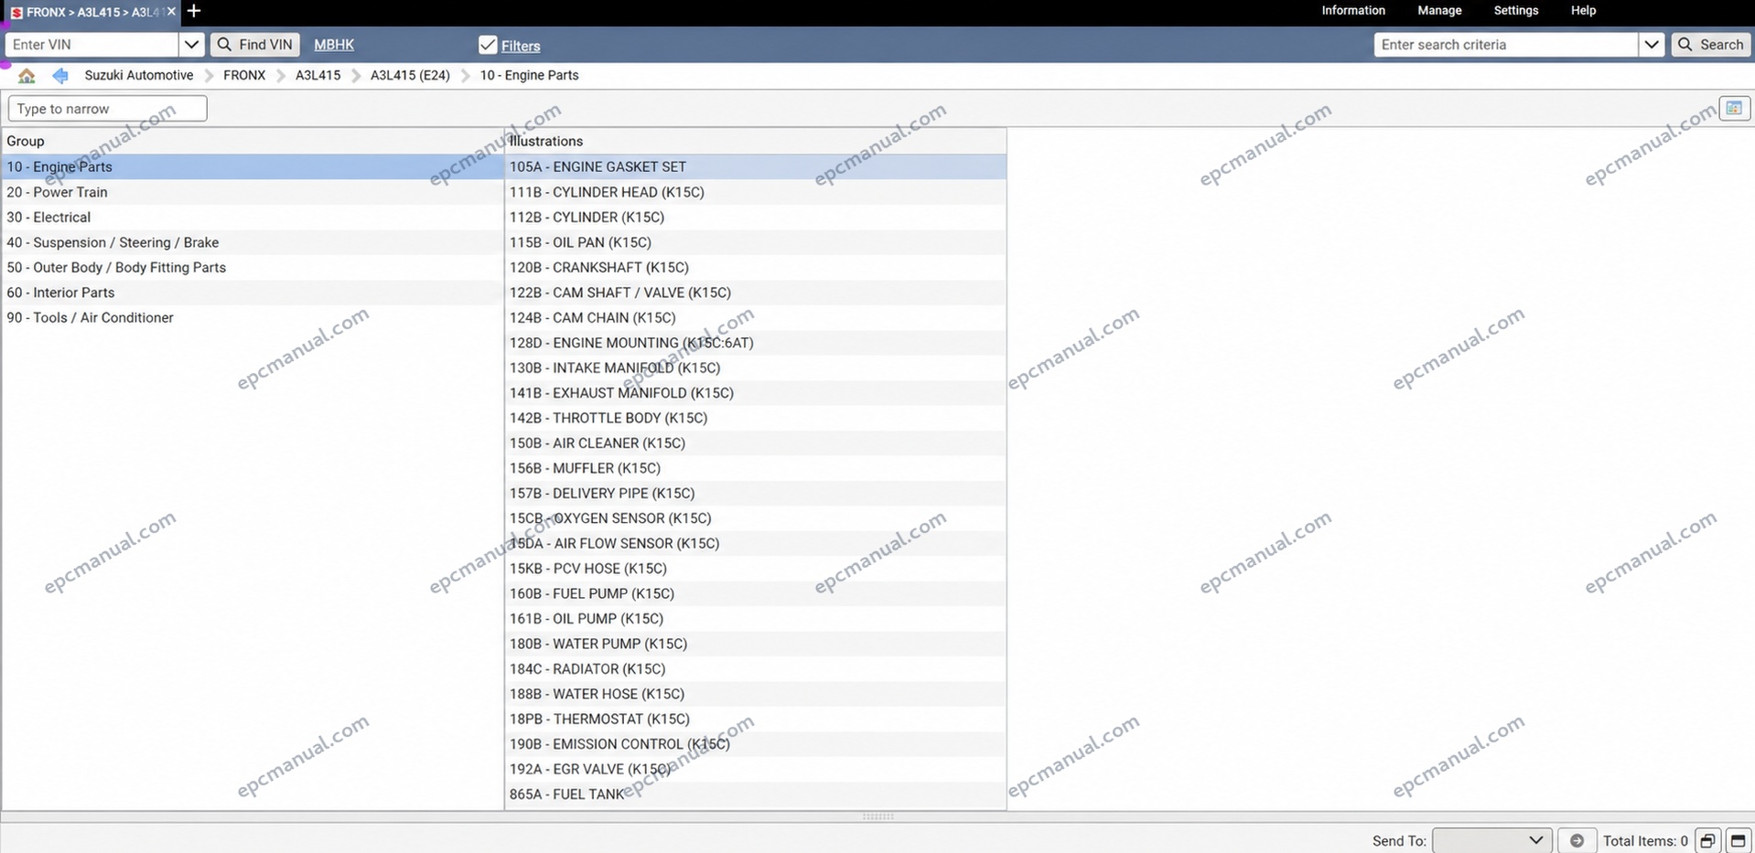Screen dimensions: 1755x853
Task: Select group 20 - Power Train
Action: (253, 192)
